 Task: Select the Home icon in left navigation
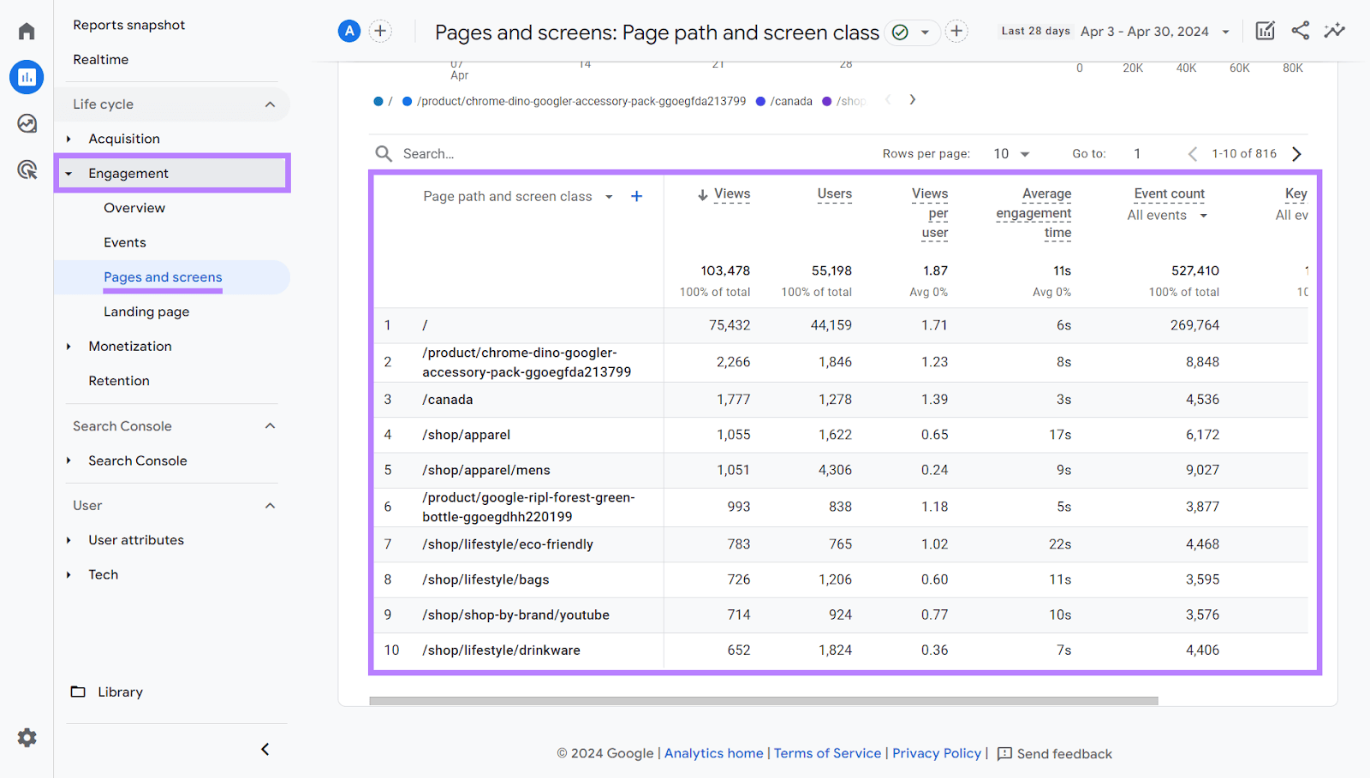pyautogui.click(x=26, y=30)
